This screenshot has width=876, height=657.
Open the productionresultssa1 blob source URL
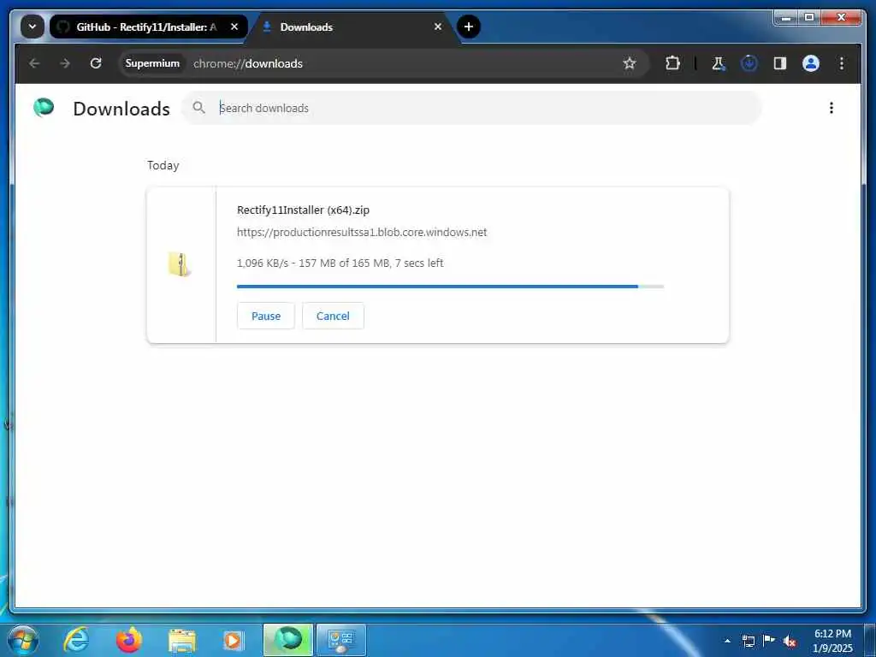[362, 233]
